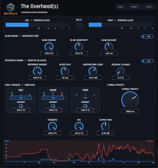The width and height of the screenshot is (158, 168).
Task: Click the Six Walls logo icon
Action: coord(10,7)
